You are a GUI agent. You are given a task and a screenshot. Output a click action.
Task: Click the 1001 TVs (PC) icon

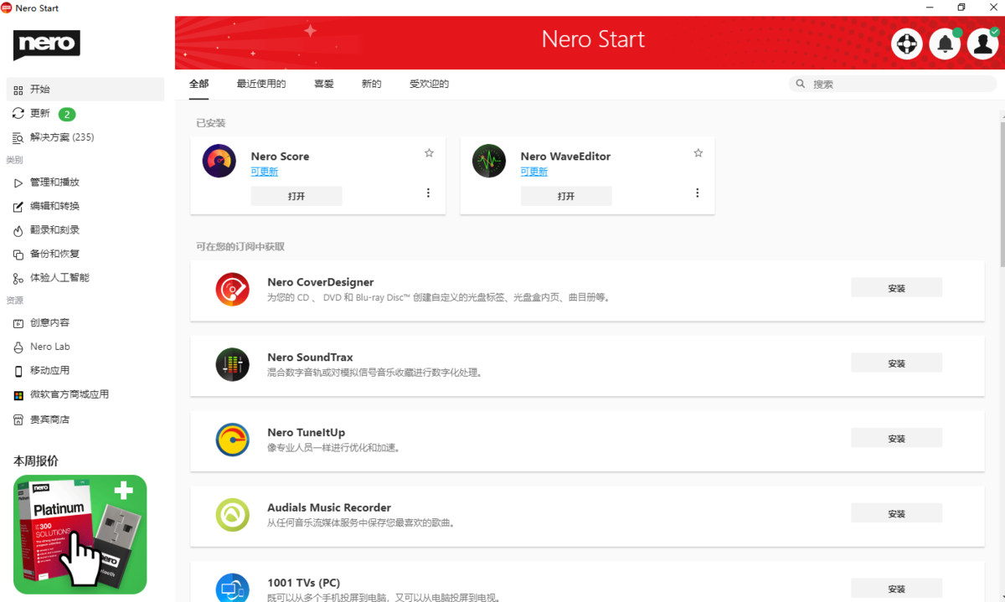tap(232, 589)
